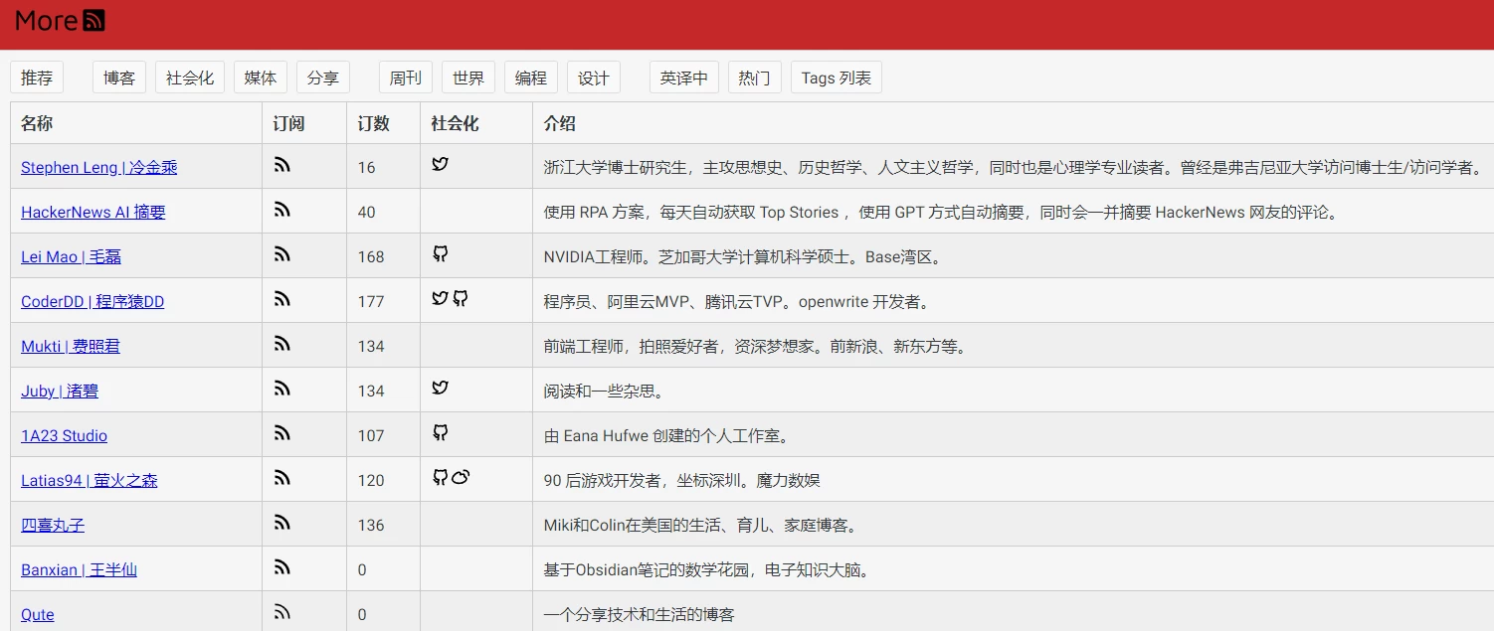
Task: Click the Twitter icon in CoderDD row
Action: tap(440, 299)
